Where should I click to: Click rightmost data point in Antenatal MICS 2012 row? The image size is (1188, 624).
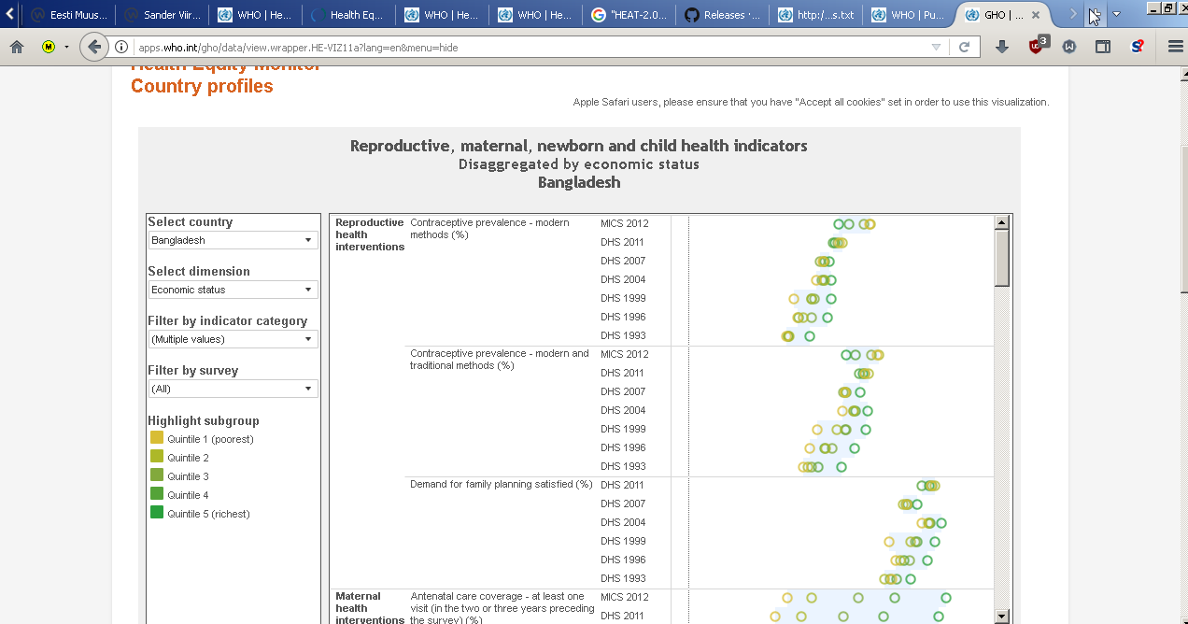tap(946, 598)
